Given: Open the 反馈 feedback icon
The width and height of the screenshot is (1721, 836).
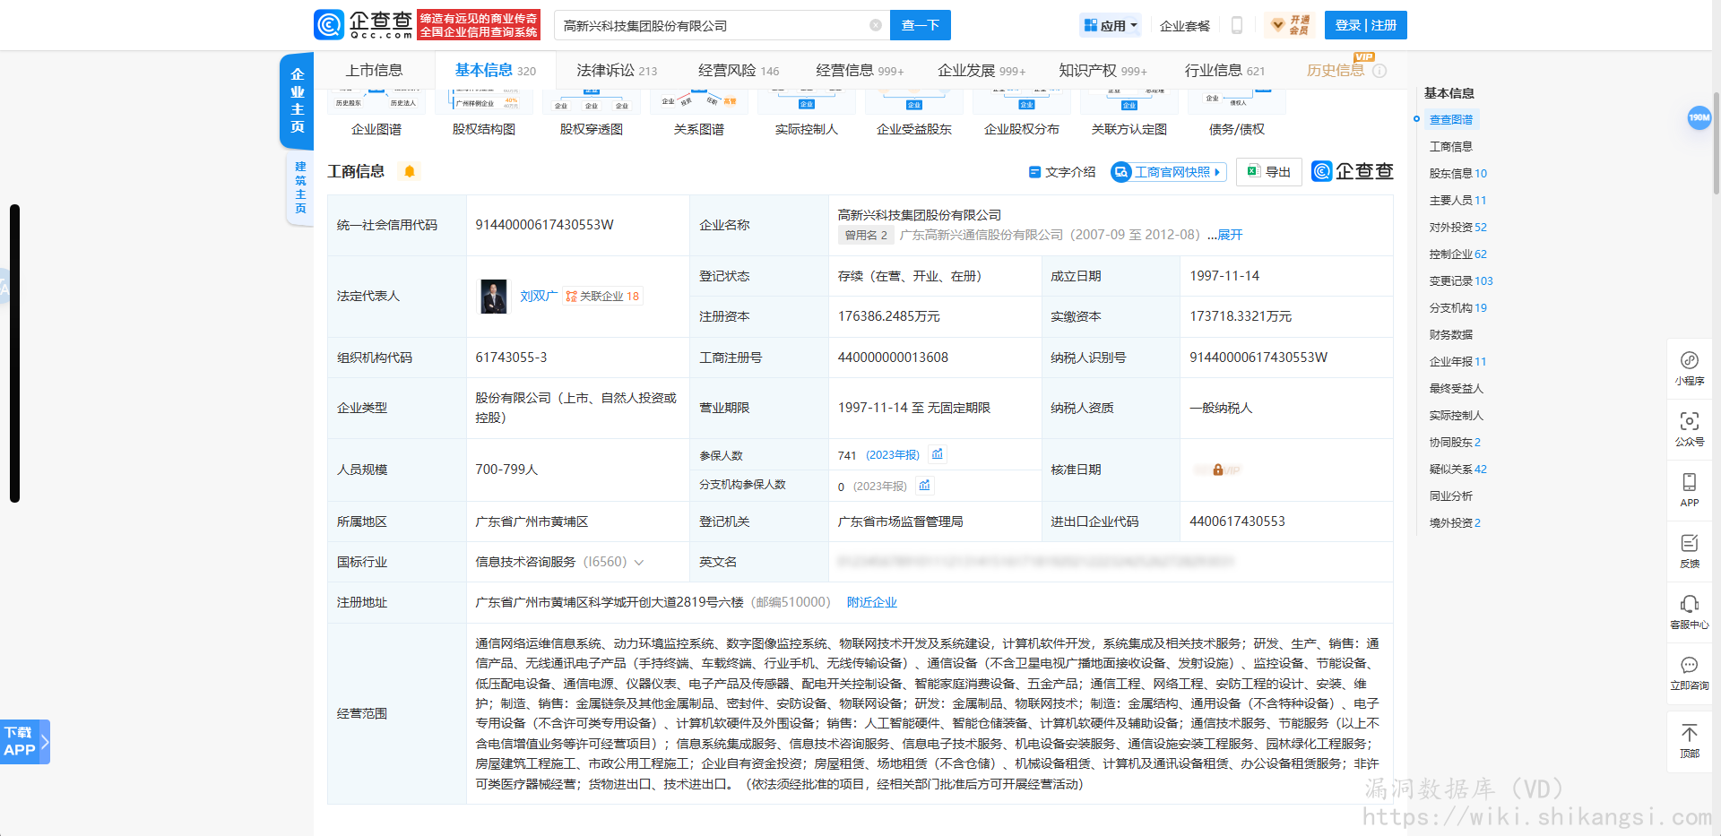Looking at the screenshot, I should point(1690,551).
